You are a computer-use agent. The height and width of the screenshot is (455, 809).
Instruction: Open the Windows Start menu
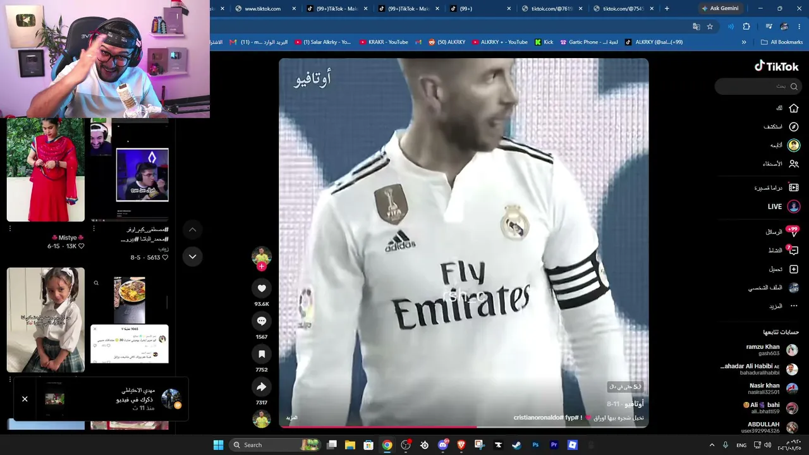click(218, 445)
